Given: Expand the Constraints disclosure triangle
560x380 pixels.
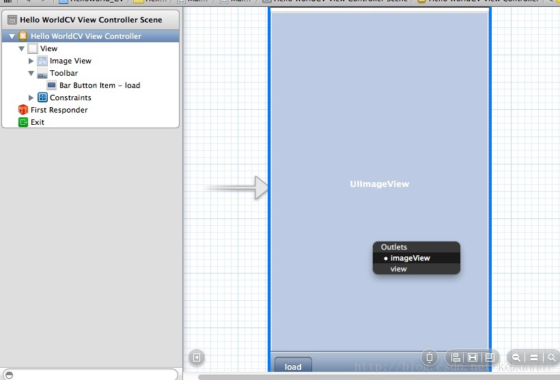Looking at the screenshot, I should point(31,98).
